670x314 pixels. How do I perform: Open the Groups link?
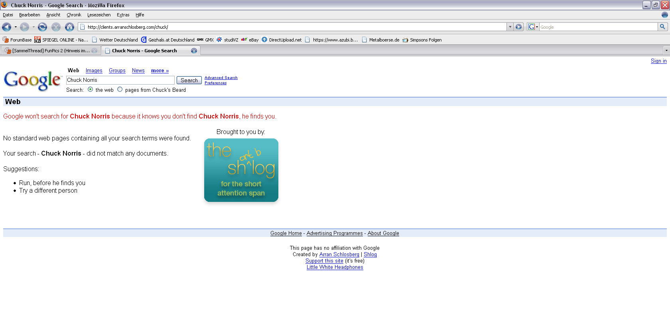[x=117, y=71]
